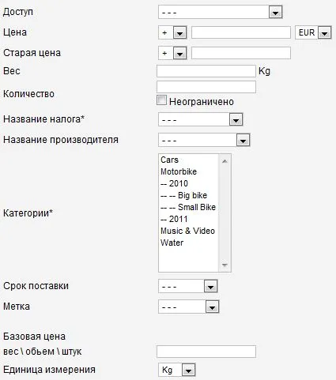Select the Small Bike category

[189, 207]
